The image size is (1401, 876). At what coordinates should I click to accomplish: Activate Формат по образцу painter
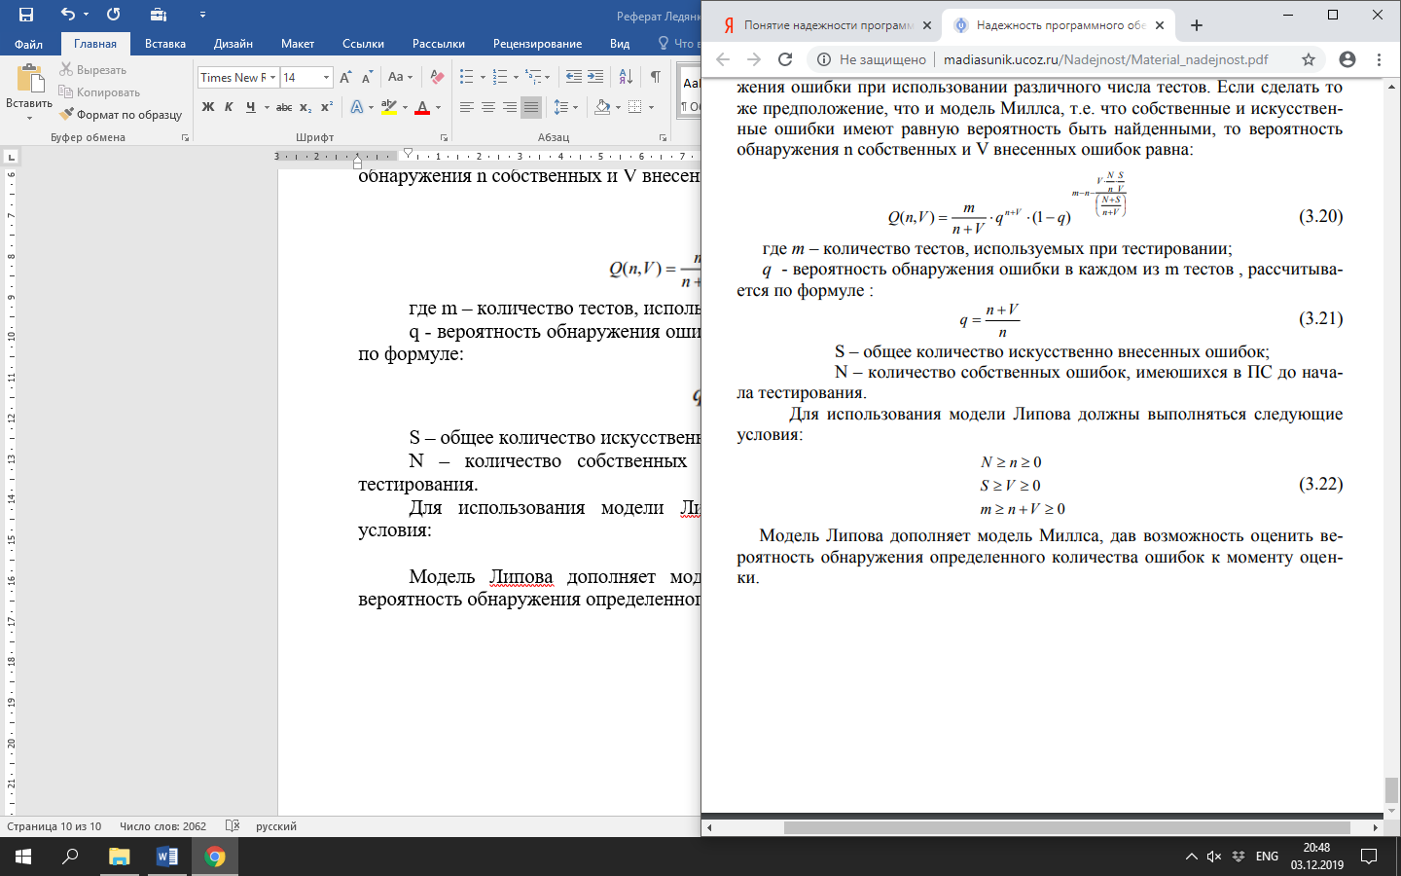tap(121, 115)
